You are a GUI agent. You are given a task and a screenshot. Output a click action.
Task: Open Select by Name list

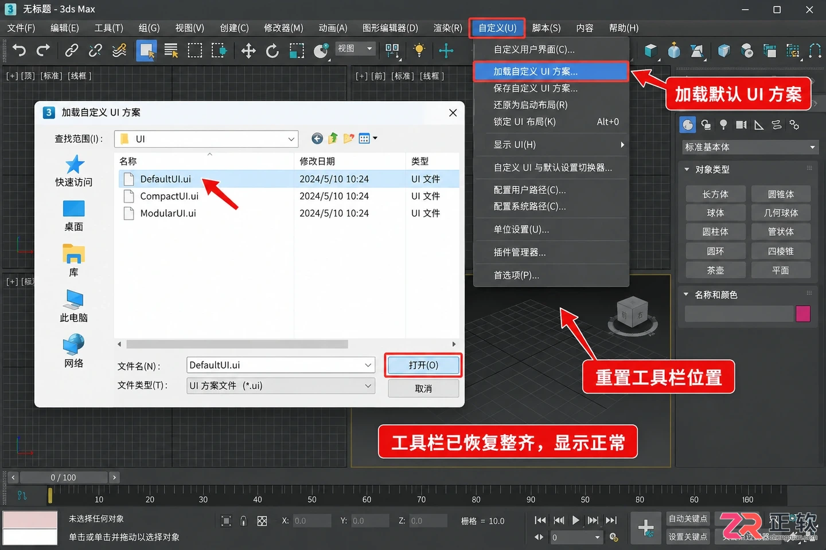[x=171, y=50]
